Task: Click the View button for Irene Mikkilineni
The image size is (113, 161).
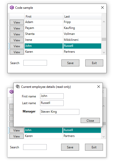Action: coord(17,40)
